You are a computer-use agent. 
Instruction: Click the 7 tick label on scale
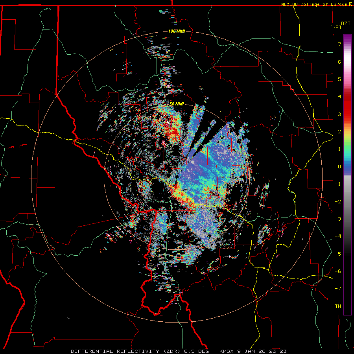[339, 44]
